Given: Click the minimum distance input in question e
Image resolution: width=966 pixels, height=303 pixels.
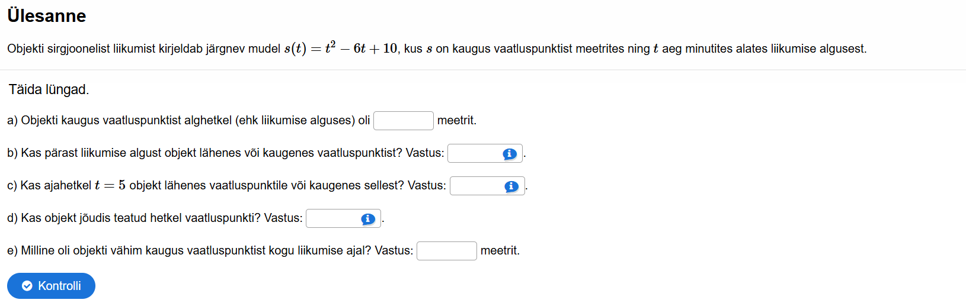Looking at the screenshot, I should coord(446,251).
